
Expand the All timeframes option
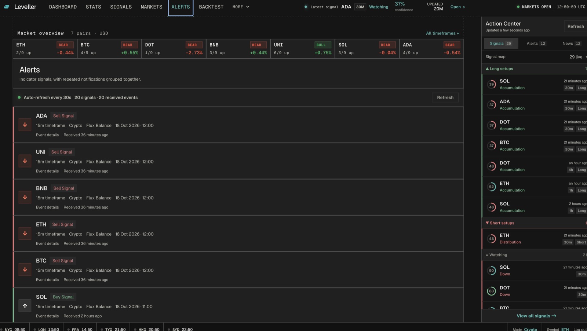point(442,33)
